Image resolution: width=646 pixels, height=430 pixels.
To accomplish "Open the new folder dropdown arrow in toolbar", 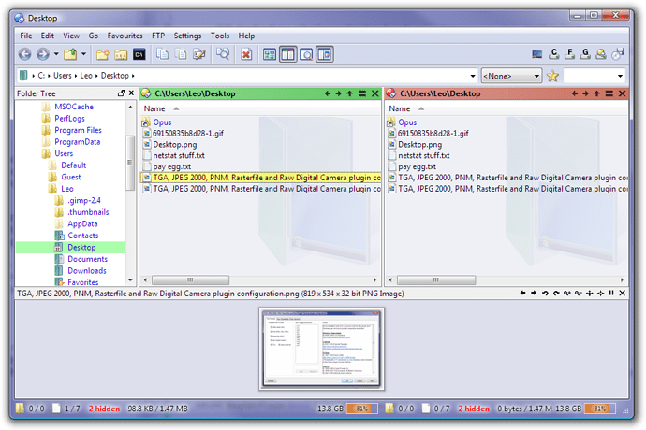I will [x=84, y=54].
